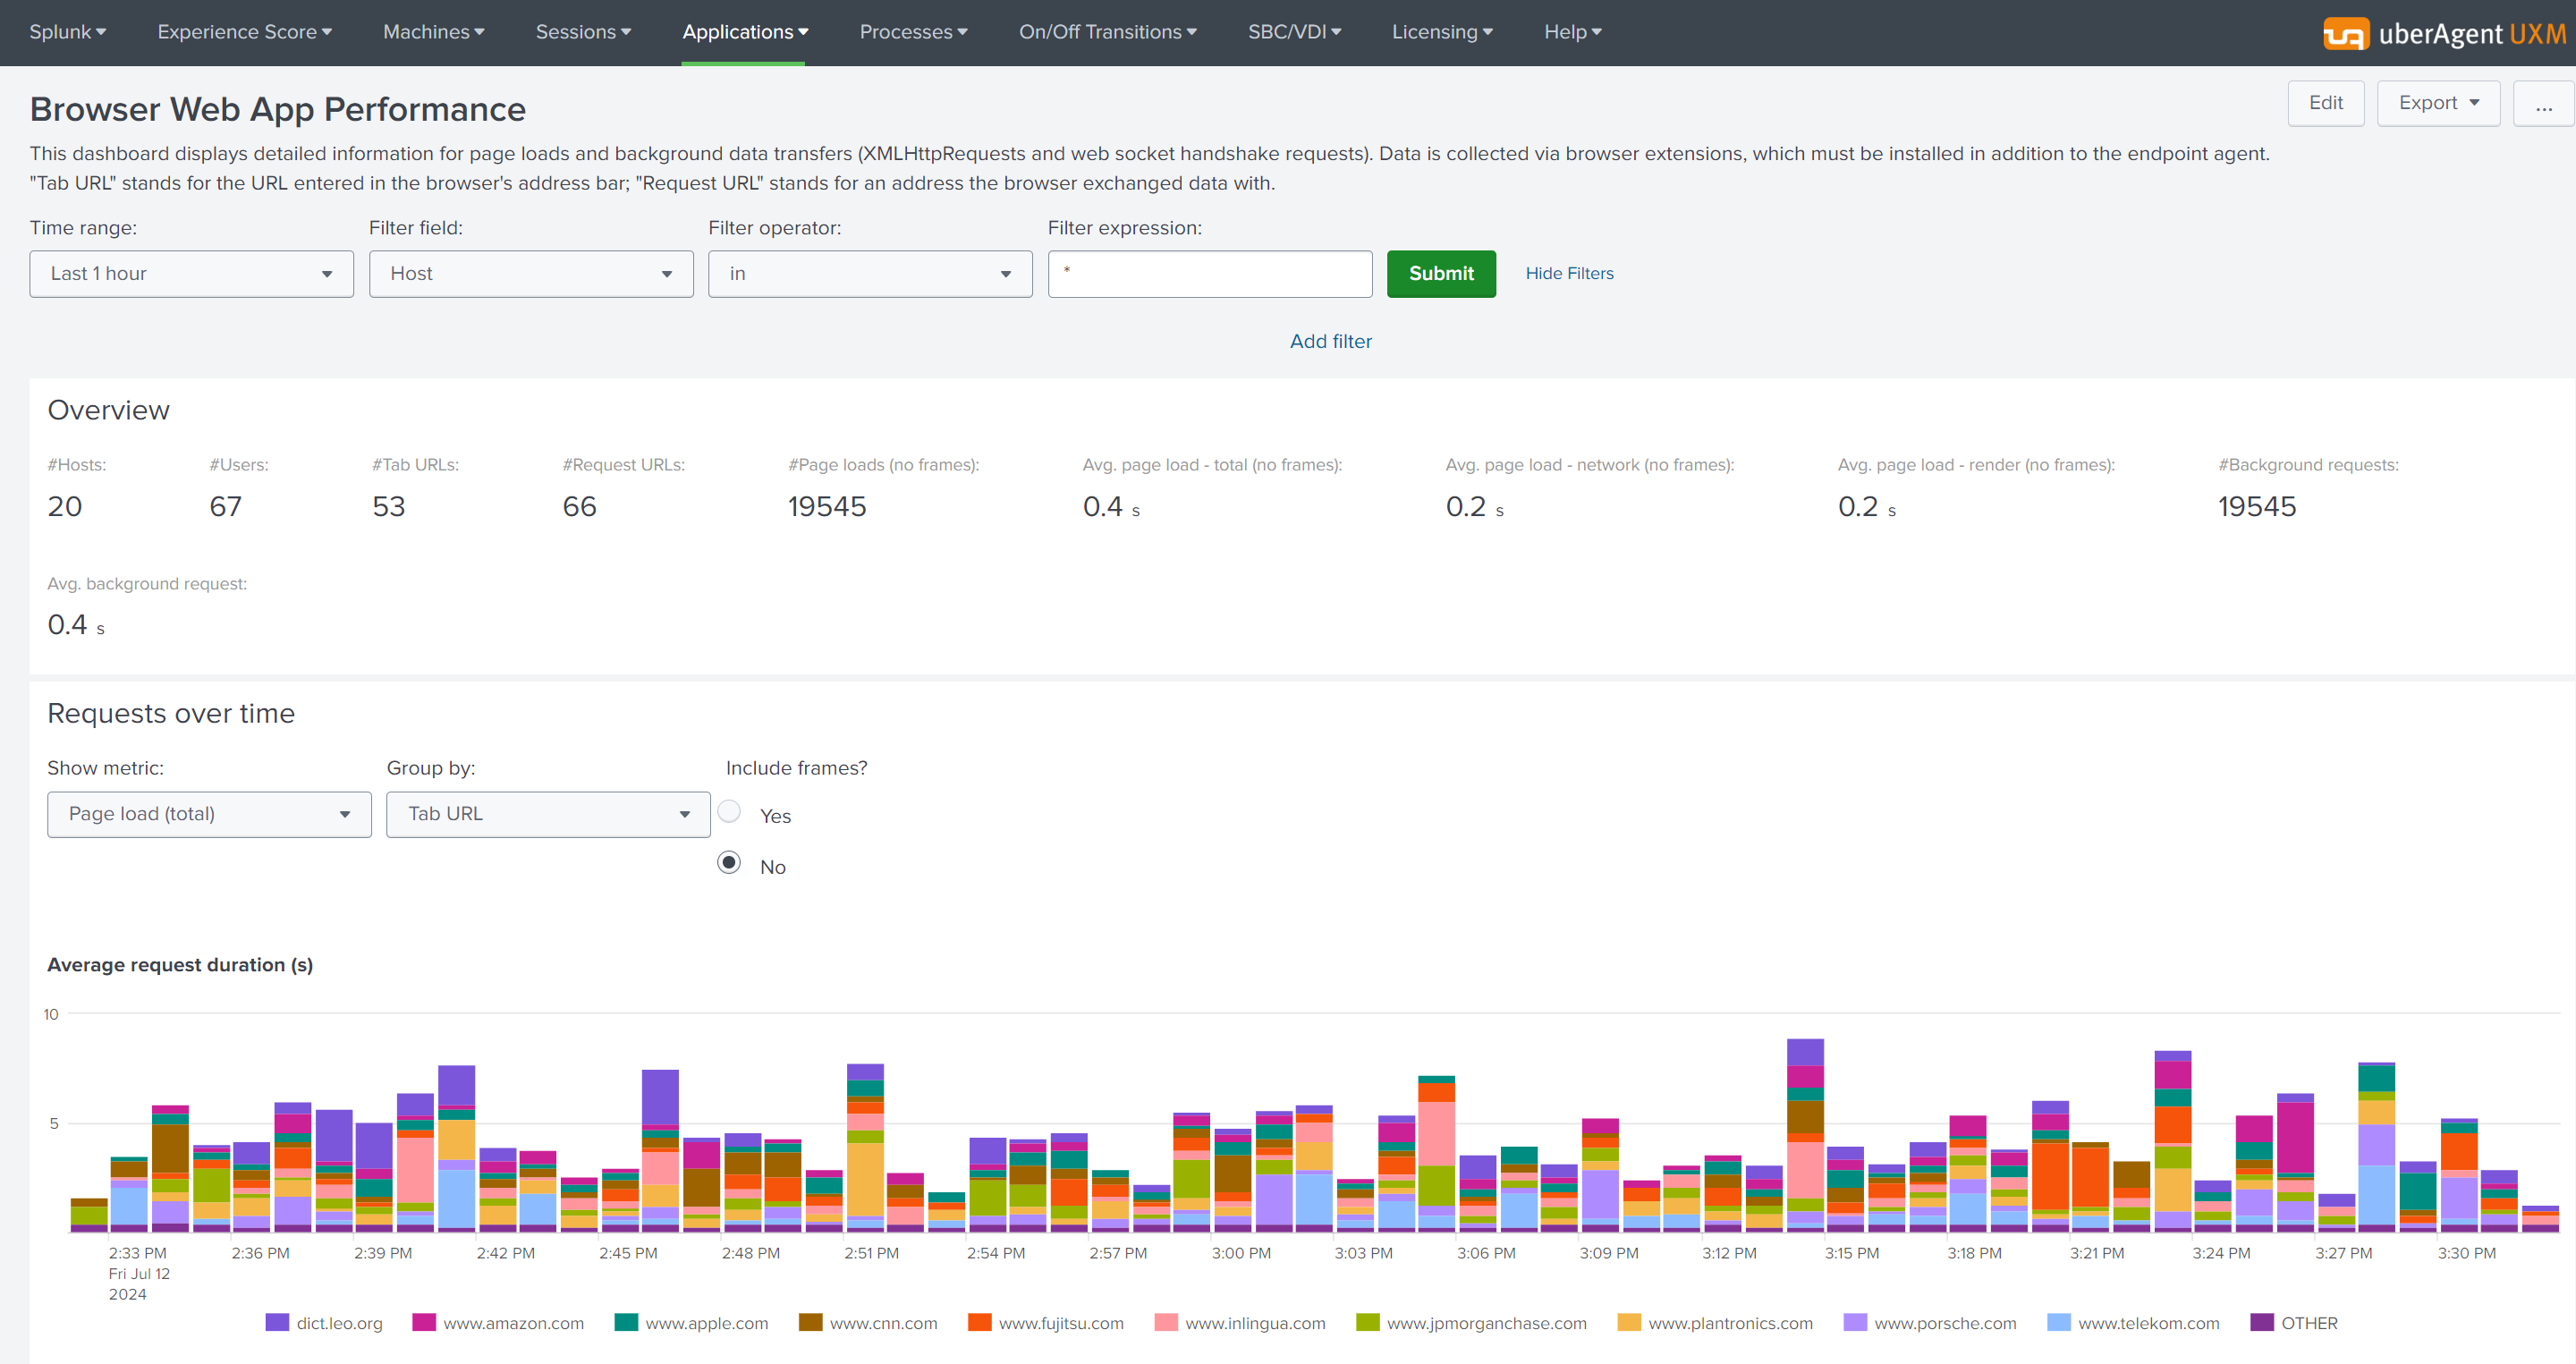Open the SBC/VDI menu

coord(1293,32)
